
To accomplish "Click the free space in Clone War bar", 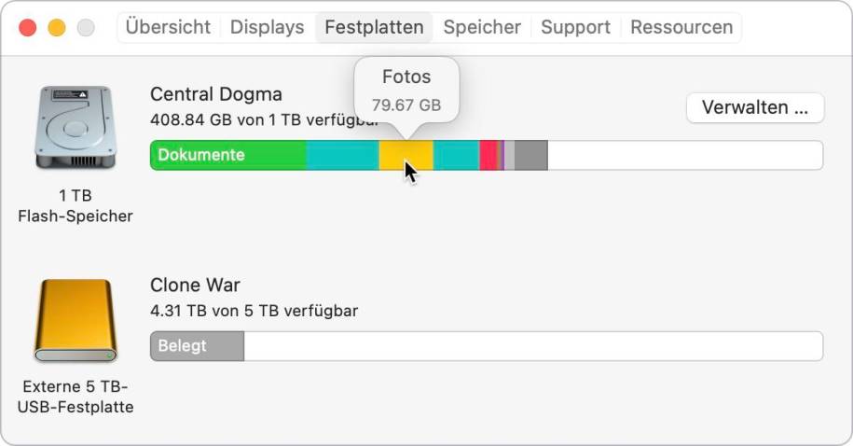I will (x=533, y=346).
